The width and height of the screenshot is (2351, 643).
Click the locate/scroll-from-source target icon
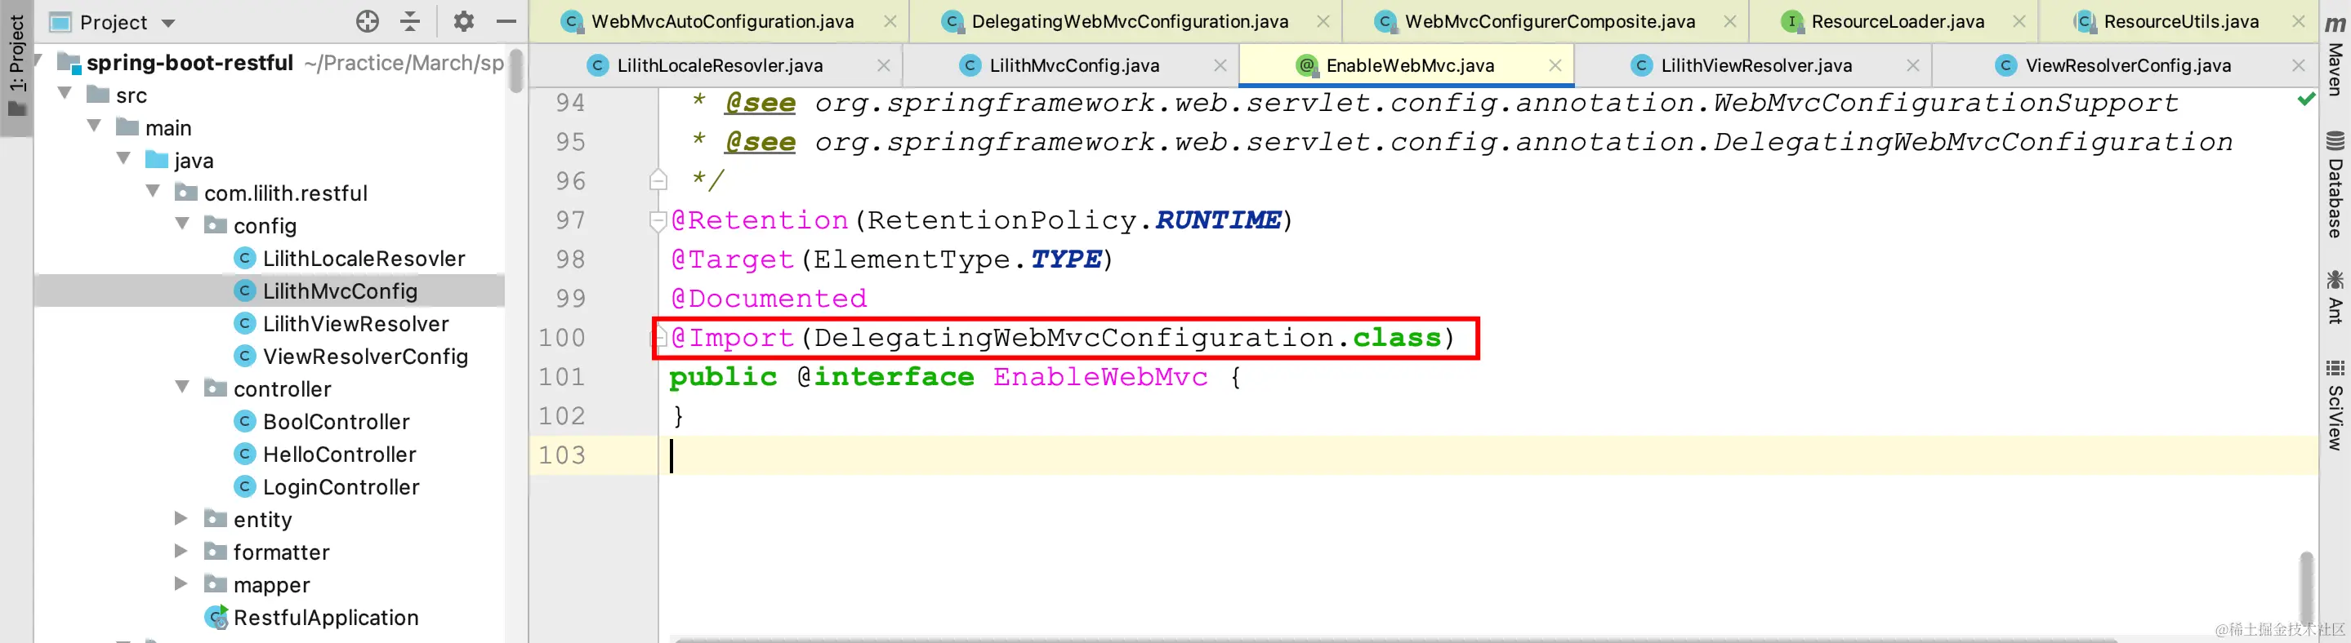tap(367, 21)
